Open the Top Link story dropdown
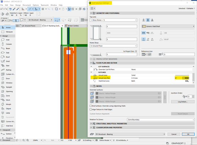 tap(113, 20)
